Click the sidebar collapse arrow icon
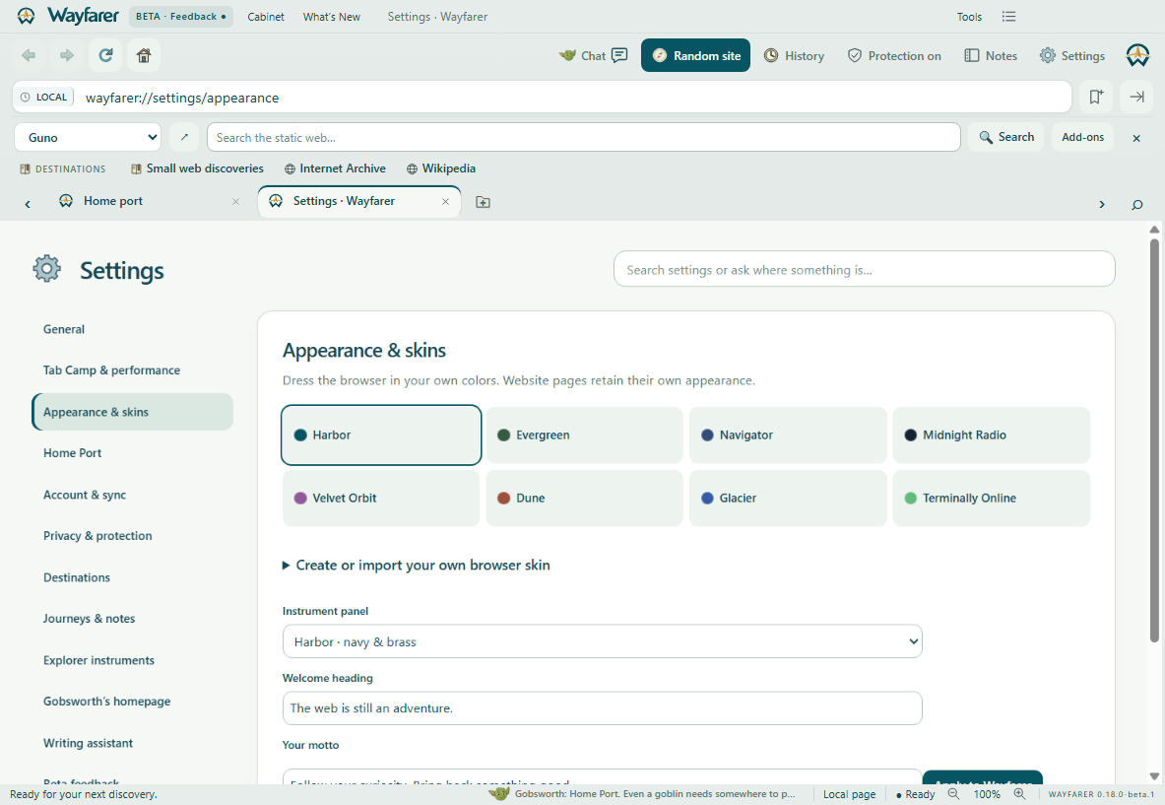 (x=1136, y=97)
